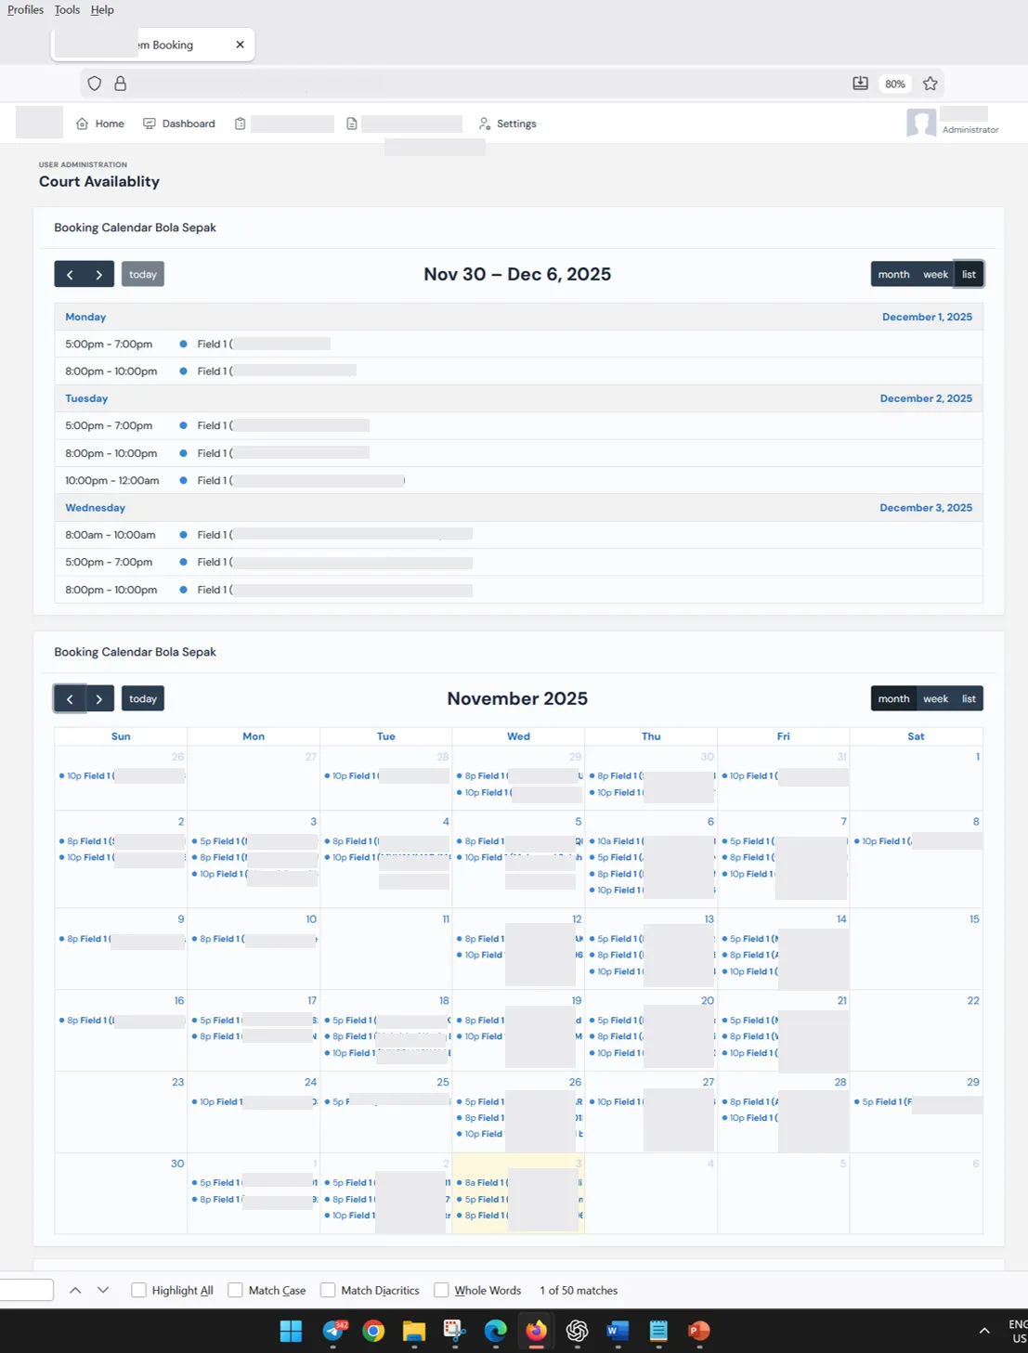Expand the system tray hidden icons chevron
Image resolution: width=1028 pixels, height=1353 pixels.
click(x=984, y=1331)
